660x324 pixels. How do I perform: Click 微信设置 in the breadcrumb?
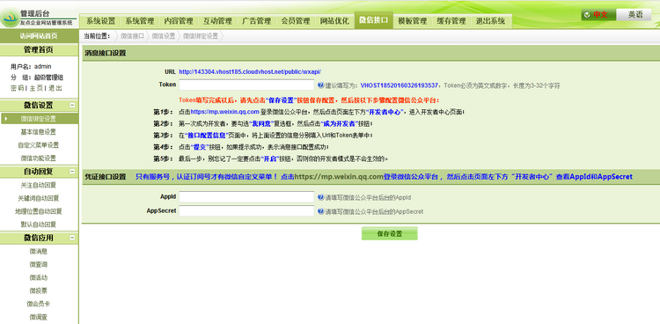tap(164, 36)
